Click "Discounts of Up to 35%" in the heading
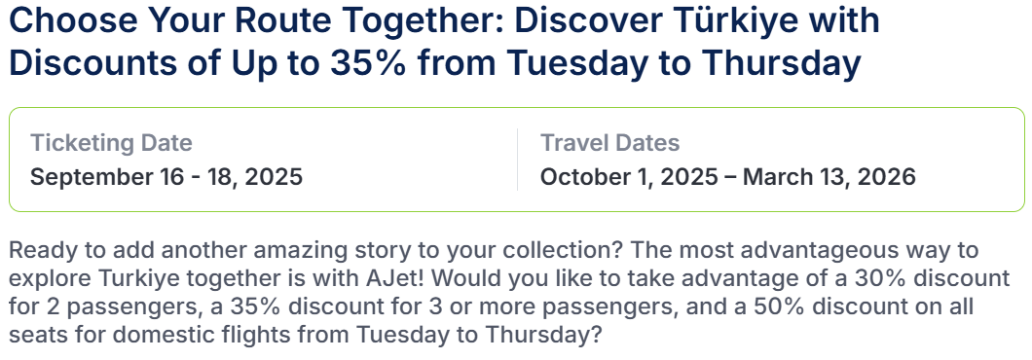 pos(210,63)
